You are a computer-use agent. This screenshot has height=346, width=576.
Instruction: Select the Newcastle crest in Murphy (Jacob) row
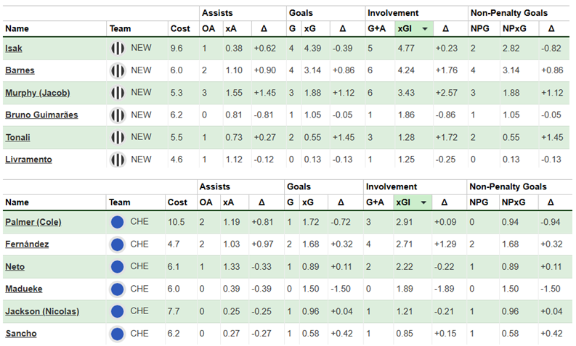(118, 93)
